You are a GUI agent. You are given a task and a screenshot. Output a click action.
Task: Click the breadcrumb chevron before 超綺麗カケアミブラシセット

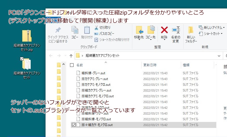82,56
